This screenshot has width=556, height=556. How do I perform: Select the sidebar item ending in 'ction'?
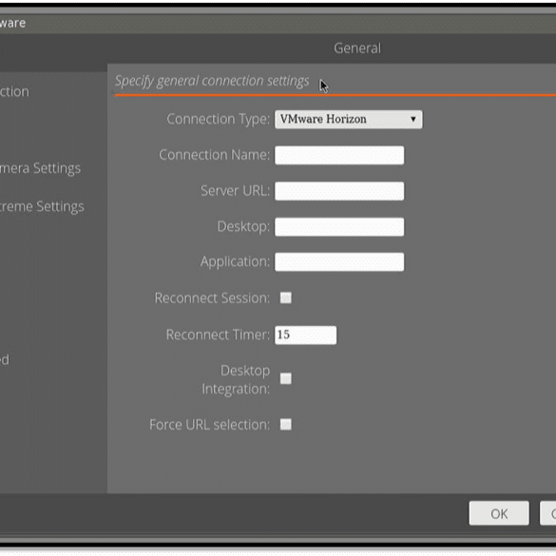[x=14, y=91]
